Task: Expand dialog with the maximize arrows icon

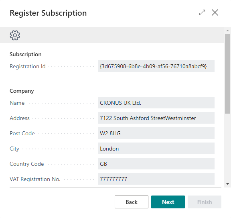Action: 202,12
